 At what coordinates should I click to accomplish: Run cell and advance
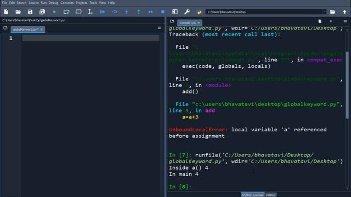click(78, 12)
